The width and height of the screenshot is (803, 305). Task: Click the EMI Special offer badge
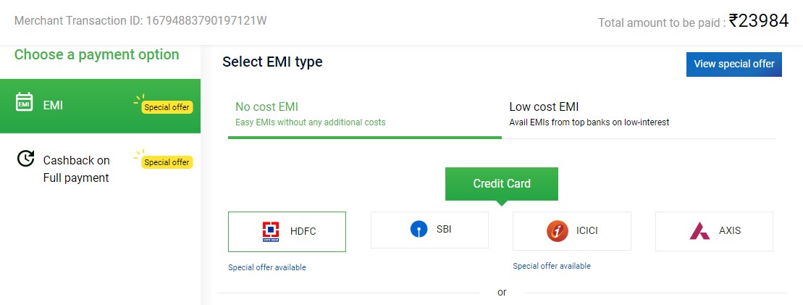(167, 107)
